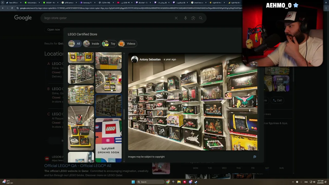
Task: Open Antony Sebastian's contributor profile
Action: tap(150, 59)
